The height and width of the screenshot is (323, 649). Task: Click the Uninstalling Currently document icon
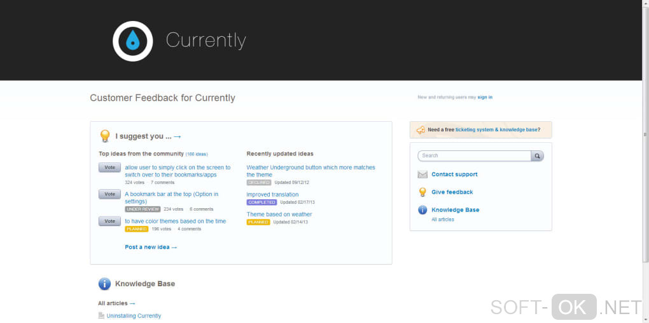[x=101, y=315]
